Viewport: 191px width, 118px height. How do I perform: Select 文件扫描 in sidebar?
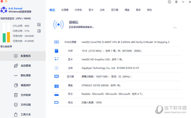[x=23, y=105]
